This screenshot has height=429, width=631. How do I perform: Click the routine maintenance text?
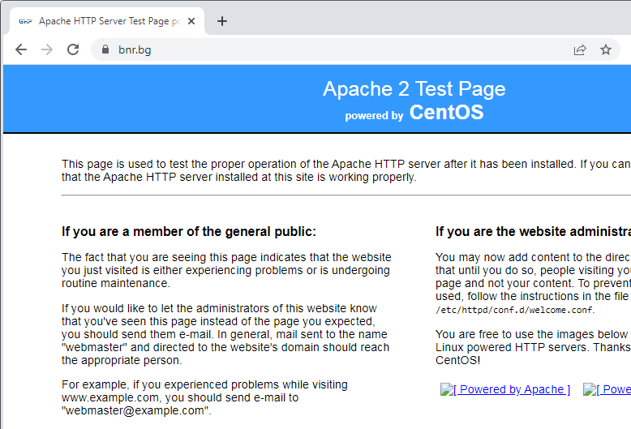(x=114, y=283)
